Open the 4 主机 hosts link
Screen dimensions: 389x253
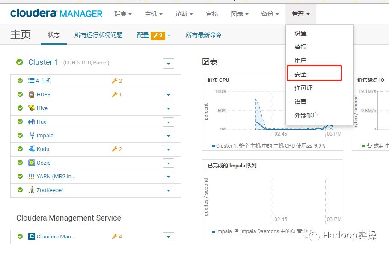coord(44,81)
